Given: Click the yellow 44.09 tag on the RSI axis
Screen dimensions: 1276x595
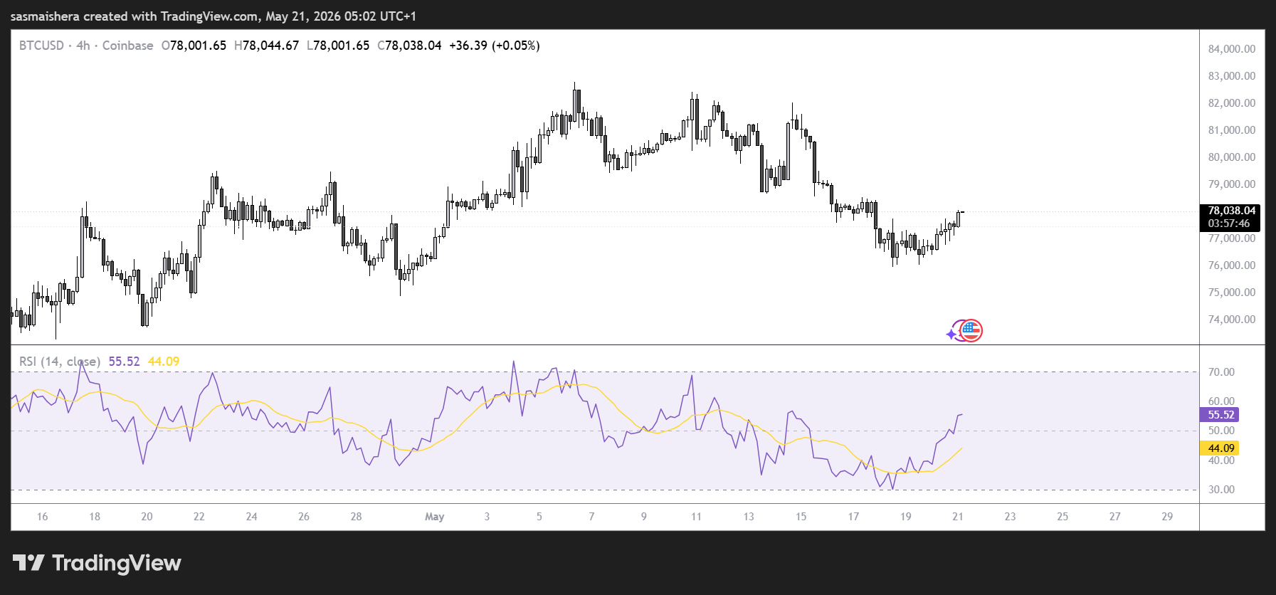Looking at the screenshot, I should (x=1220, y=448).
